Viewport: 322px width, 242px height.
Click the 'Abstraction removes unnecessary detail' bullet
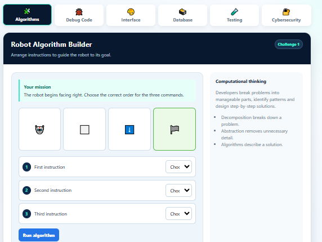[254, 134]
